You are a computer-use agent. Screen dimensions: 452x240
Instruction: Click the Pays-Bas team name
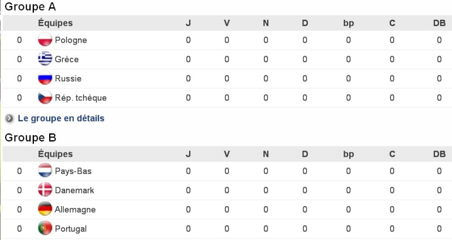pyautogui.click(x=73, y=171)
